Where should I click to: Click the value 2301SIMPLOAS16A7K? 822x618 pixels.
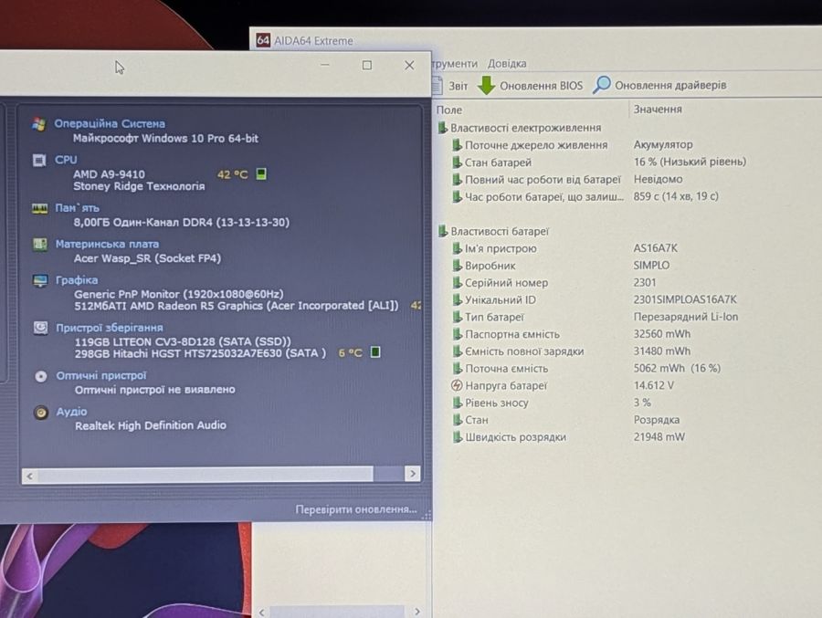[685, 299]
